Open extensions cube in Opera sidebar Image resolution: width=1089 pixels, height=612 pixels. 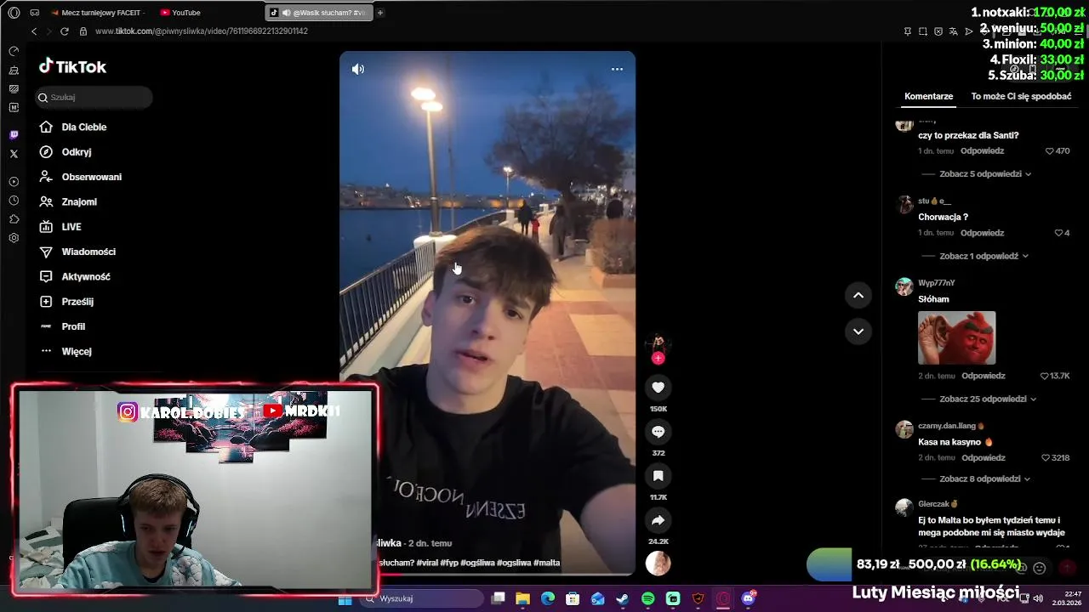14,219
